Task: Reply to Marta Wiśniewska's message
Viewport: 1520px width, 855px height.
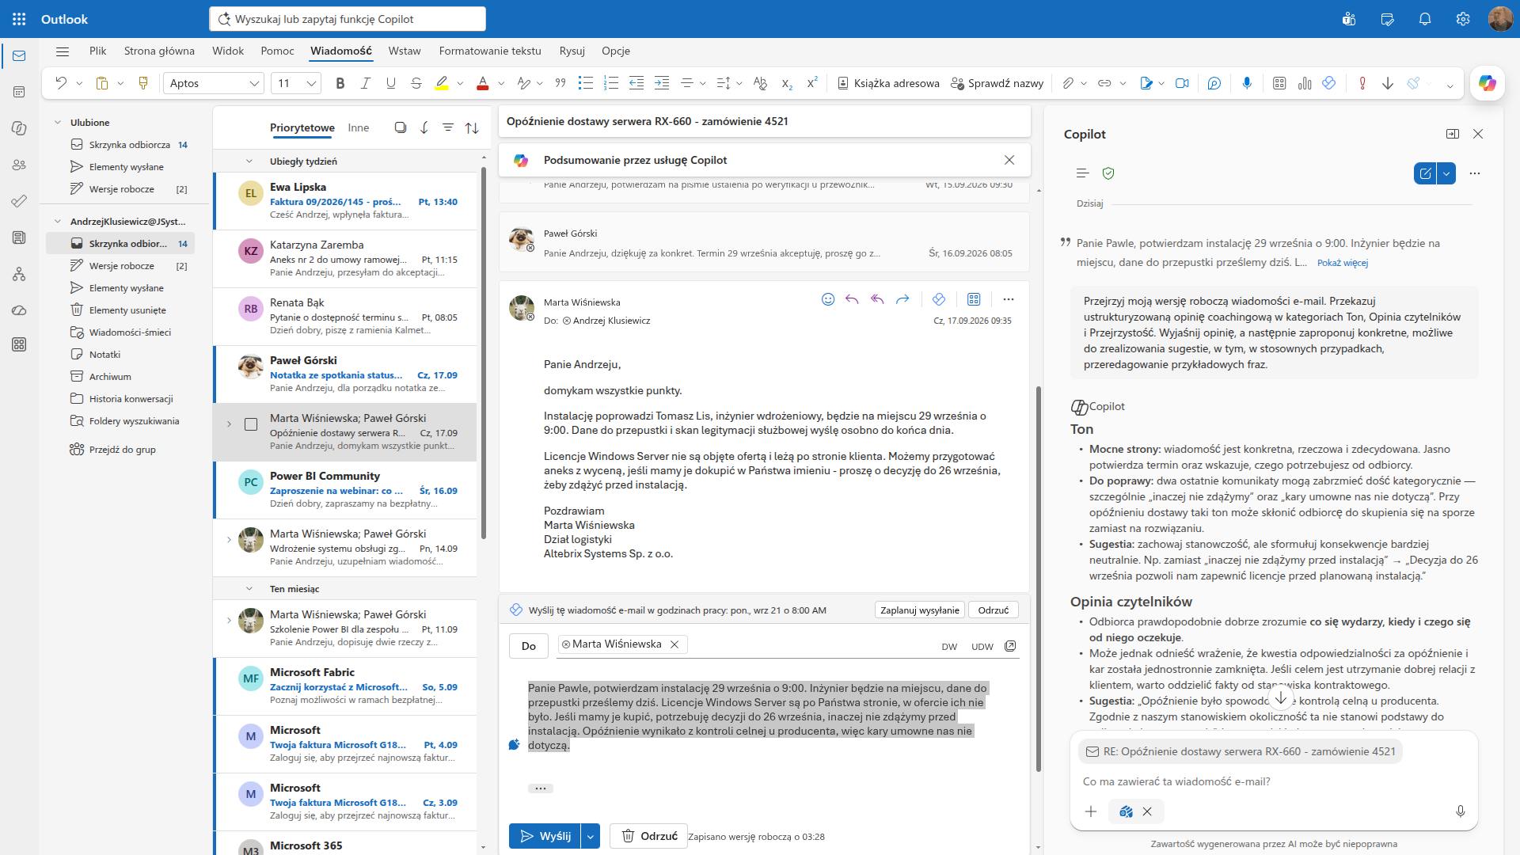Action: pos(852,299)
